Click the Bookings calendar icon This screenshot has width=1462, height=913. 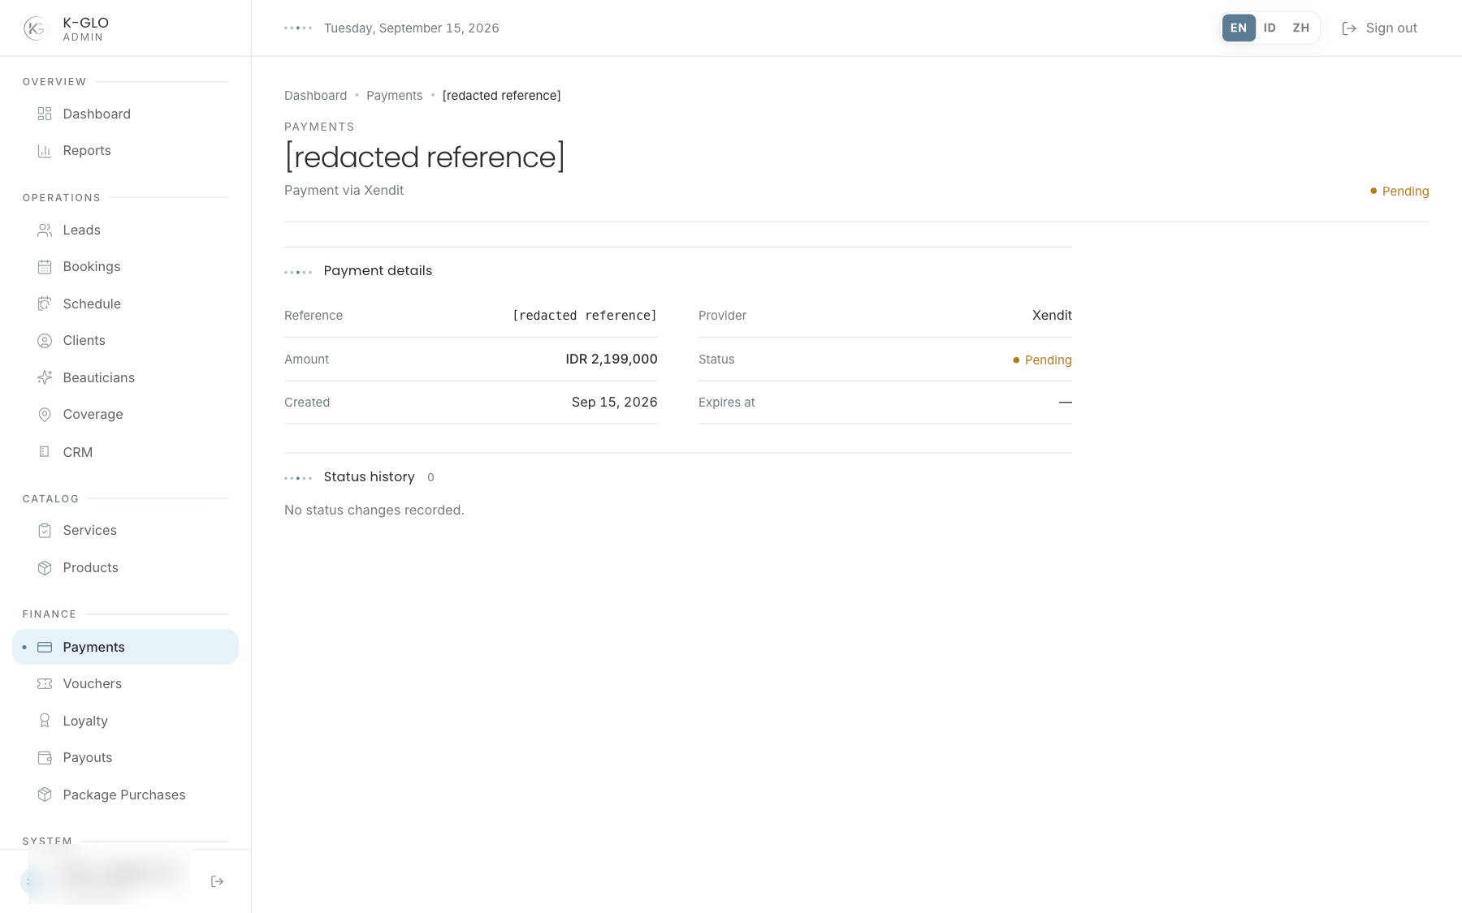(x=45, y=267)
